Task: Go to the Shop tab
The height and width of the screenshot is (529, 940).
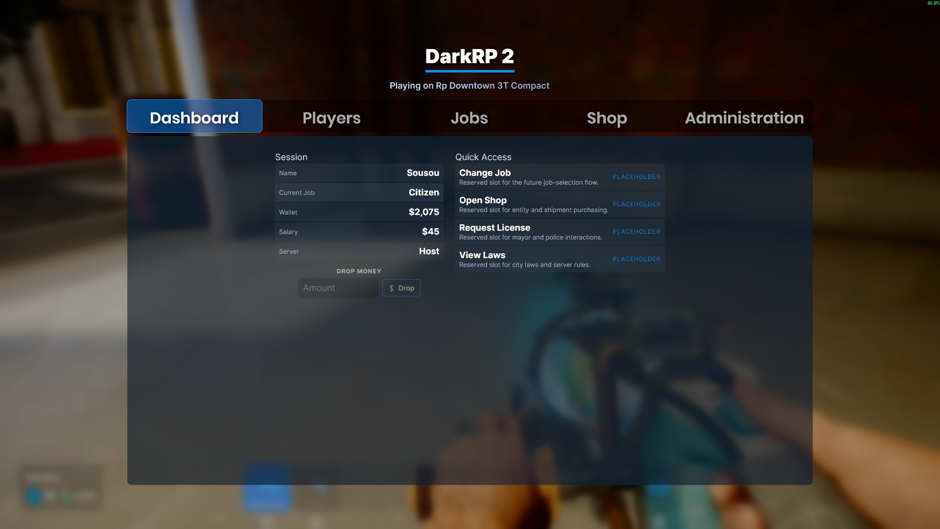Action: 607,118
